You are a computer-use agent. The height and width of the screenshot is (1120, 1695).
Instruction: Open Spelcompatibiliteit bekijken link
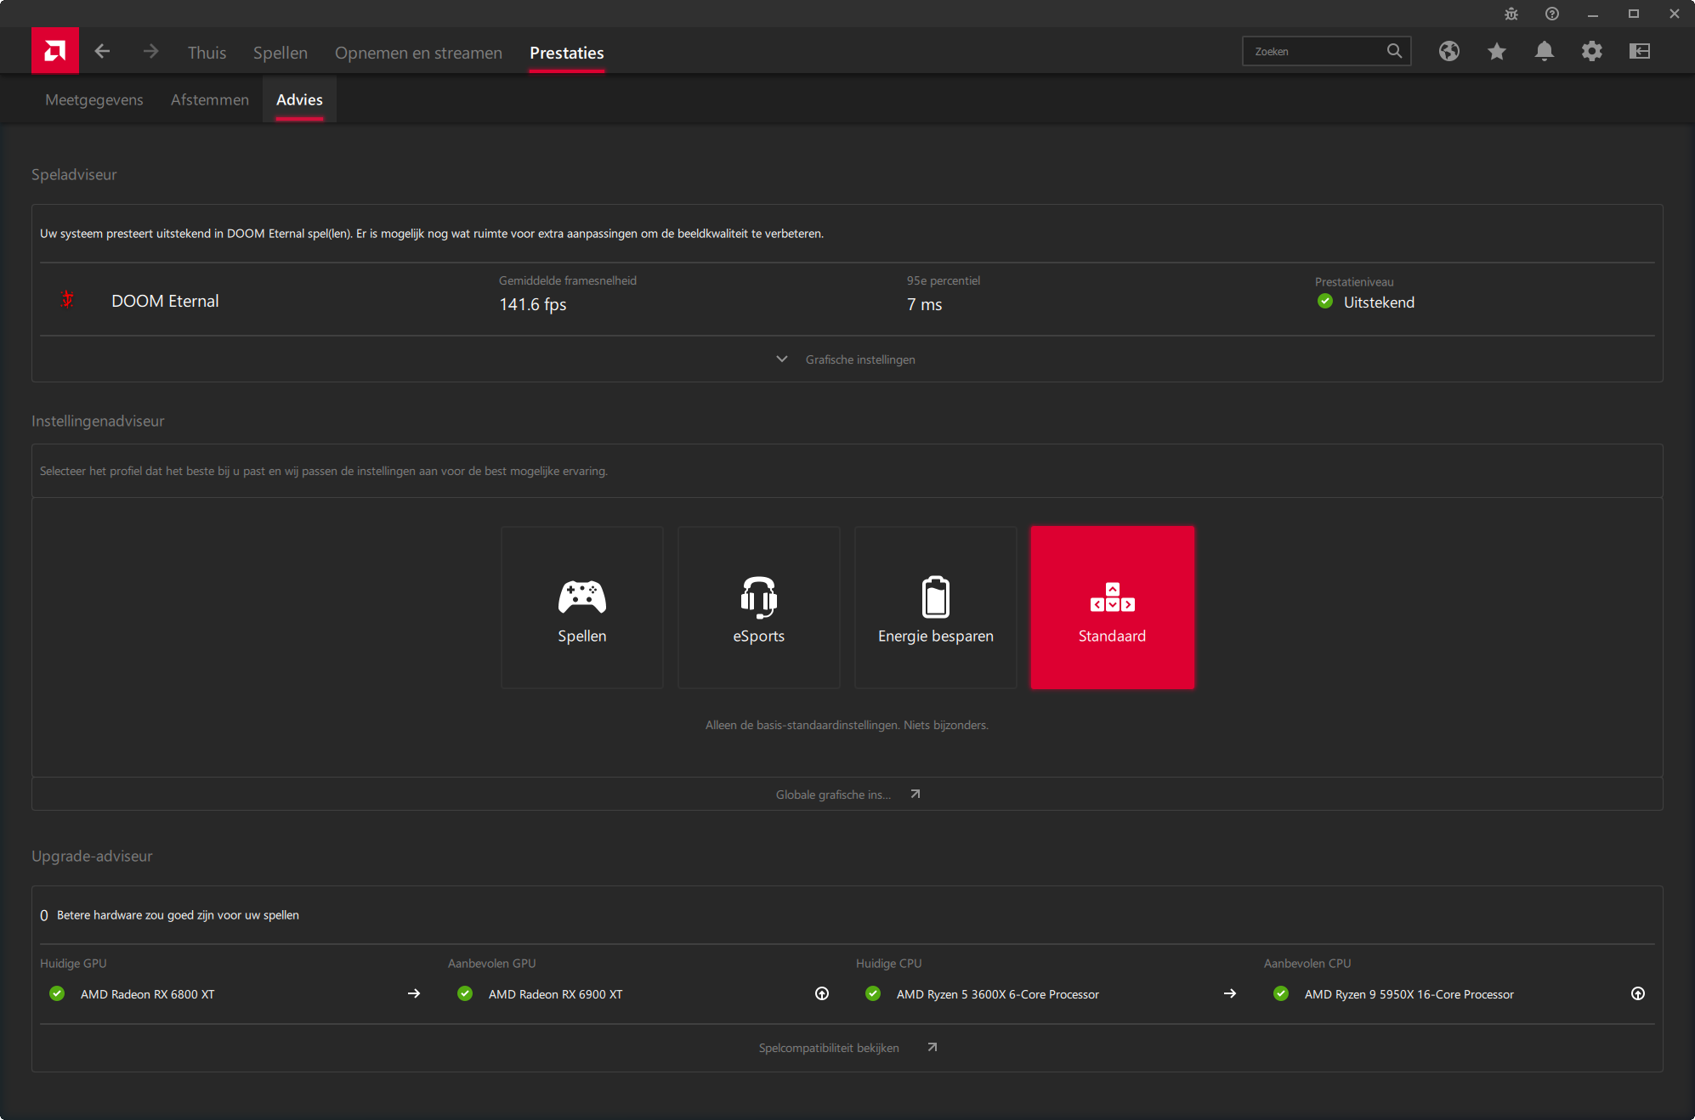coord(829,1048)
